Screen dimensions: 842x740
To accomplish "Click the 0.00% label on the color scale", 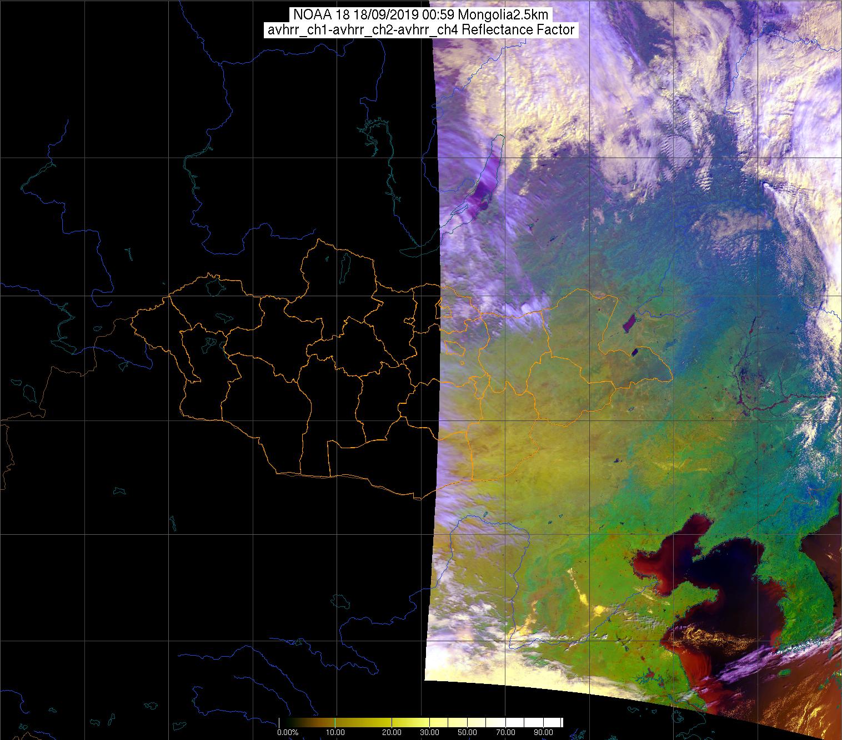I will [x=287, y=733].
